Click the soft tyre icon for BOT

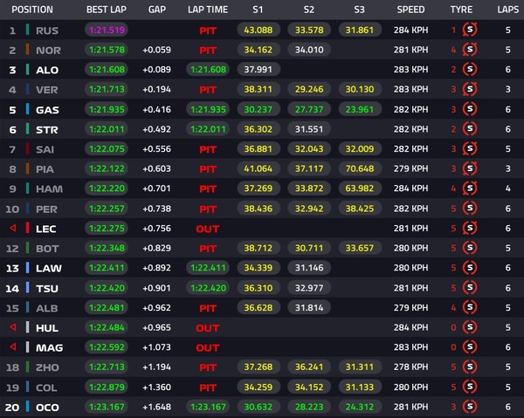click(470, 249)
